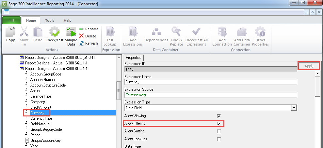Viewport: 323px width, 148px height.
Task: Click Rename in the Actions group
Action: 89,29
